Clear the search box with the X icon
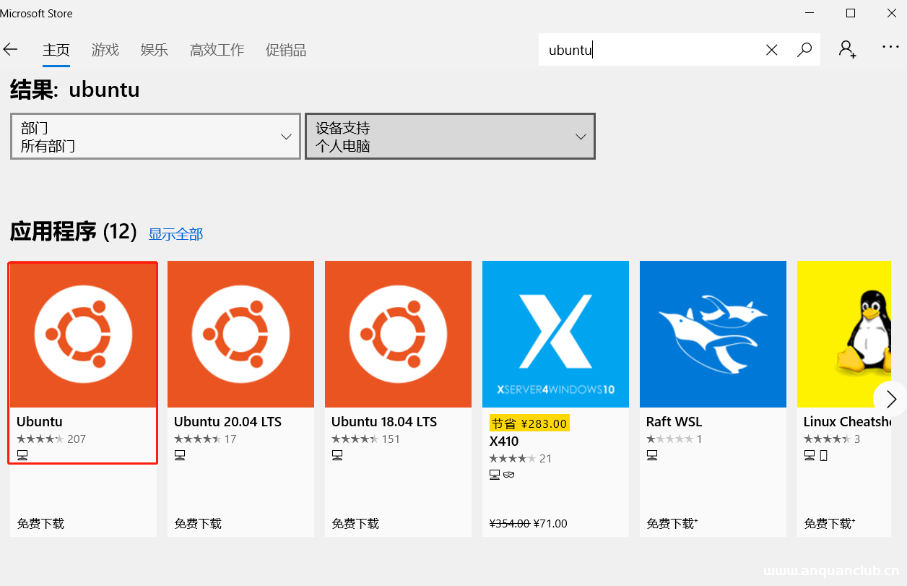 pos(771,49)
